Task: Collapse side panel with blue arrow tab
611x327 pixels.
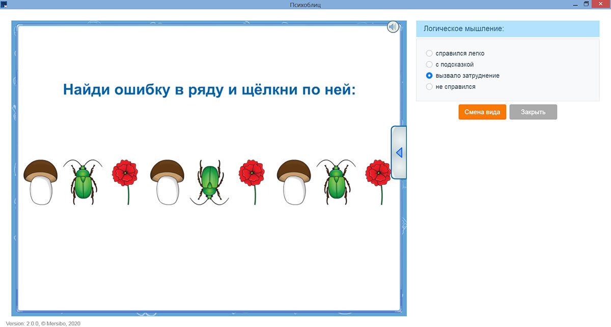Action: 399,152
